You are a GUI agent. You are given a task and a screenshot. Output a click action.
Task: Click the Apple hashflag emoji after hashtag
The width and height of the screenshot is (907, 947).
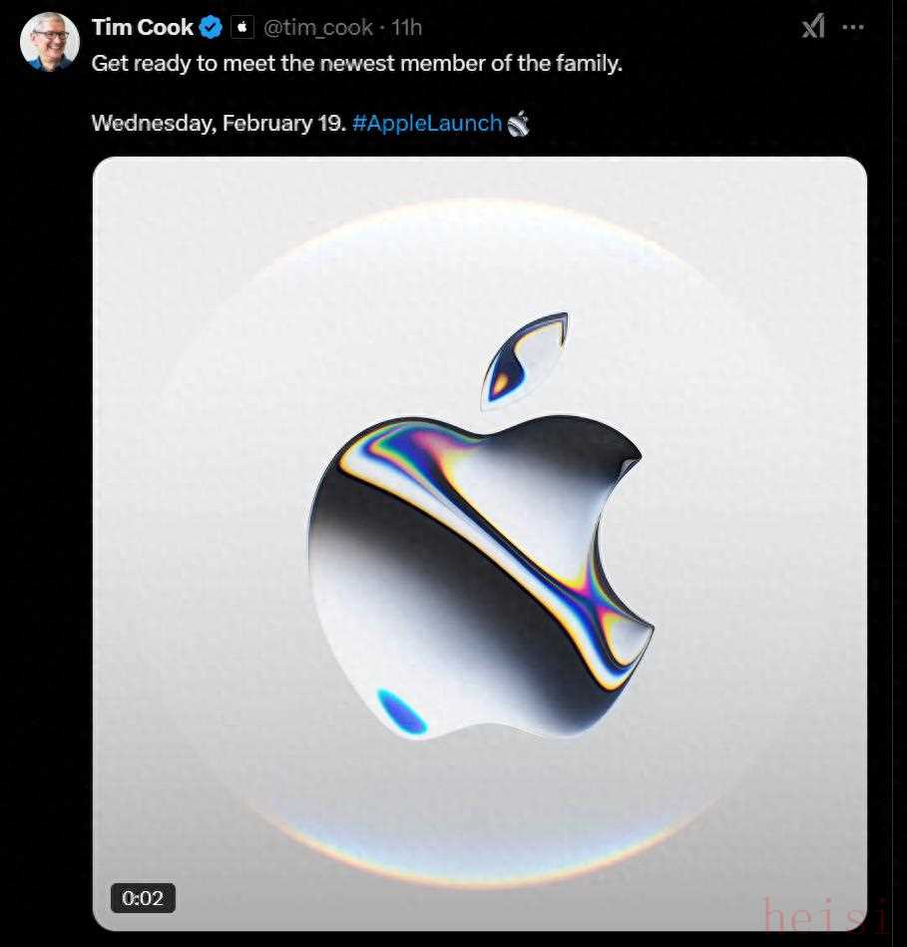517,124
